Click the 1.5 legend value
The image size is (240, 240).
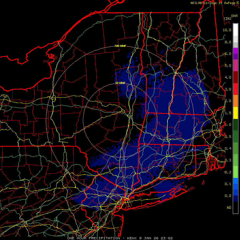(x=228, y=113)
